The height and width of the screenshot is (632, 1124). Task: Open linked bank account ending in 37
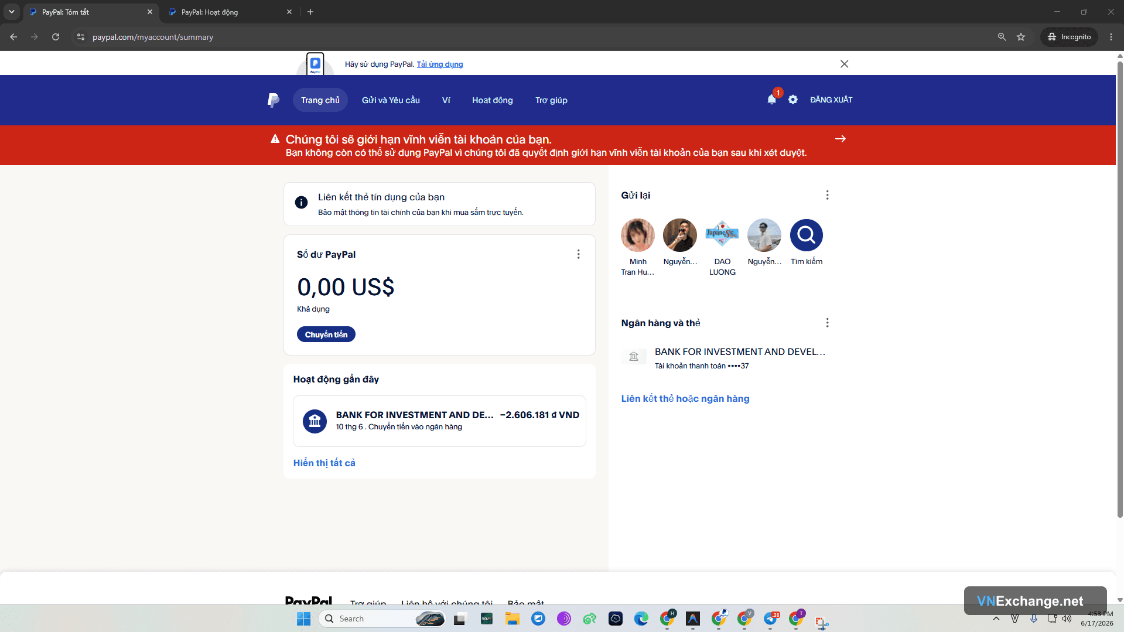[724, 358]
